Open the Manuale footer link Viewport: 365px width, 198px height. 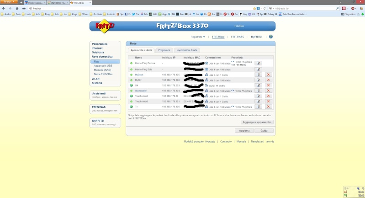[241, 142]
